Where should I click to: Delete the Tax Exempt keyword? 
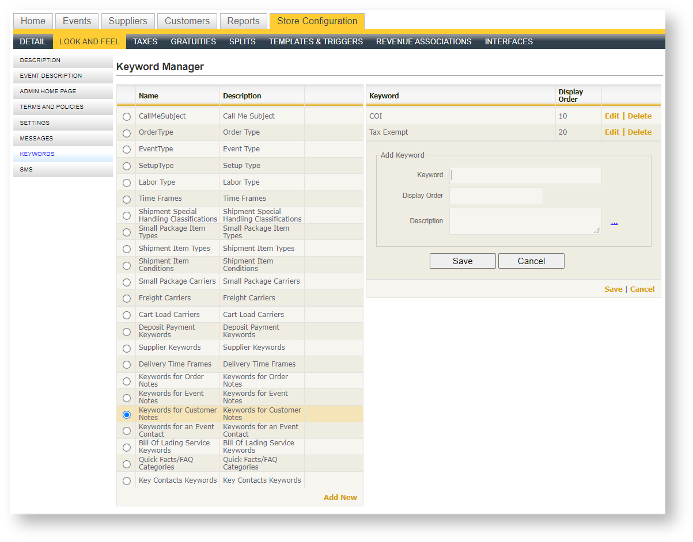[x=639, y=132]
